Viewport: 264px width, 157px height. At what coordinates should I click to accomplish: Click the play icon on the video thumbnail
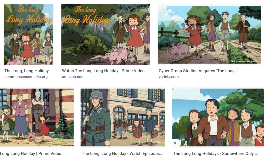pyautogui.click(x=175, y=143)
